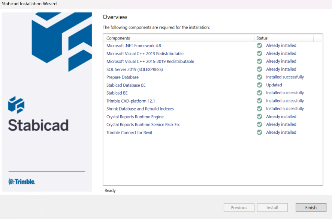Click the status icon for SQL Server 2019 (SQLEXPRESS)

[259, 69]
